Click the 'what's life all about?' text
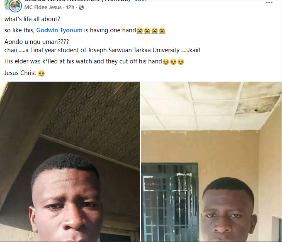The width and height of the screenshot is (282, 242). [x=32, y=19]
